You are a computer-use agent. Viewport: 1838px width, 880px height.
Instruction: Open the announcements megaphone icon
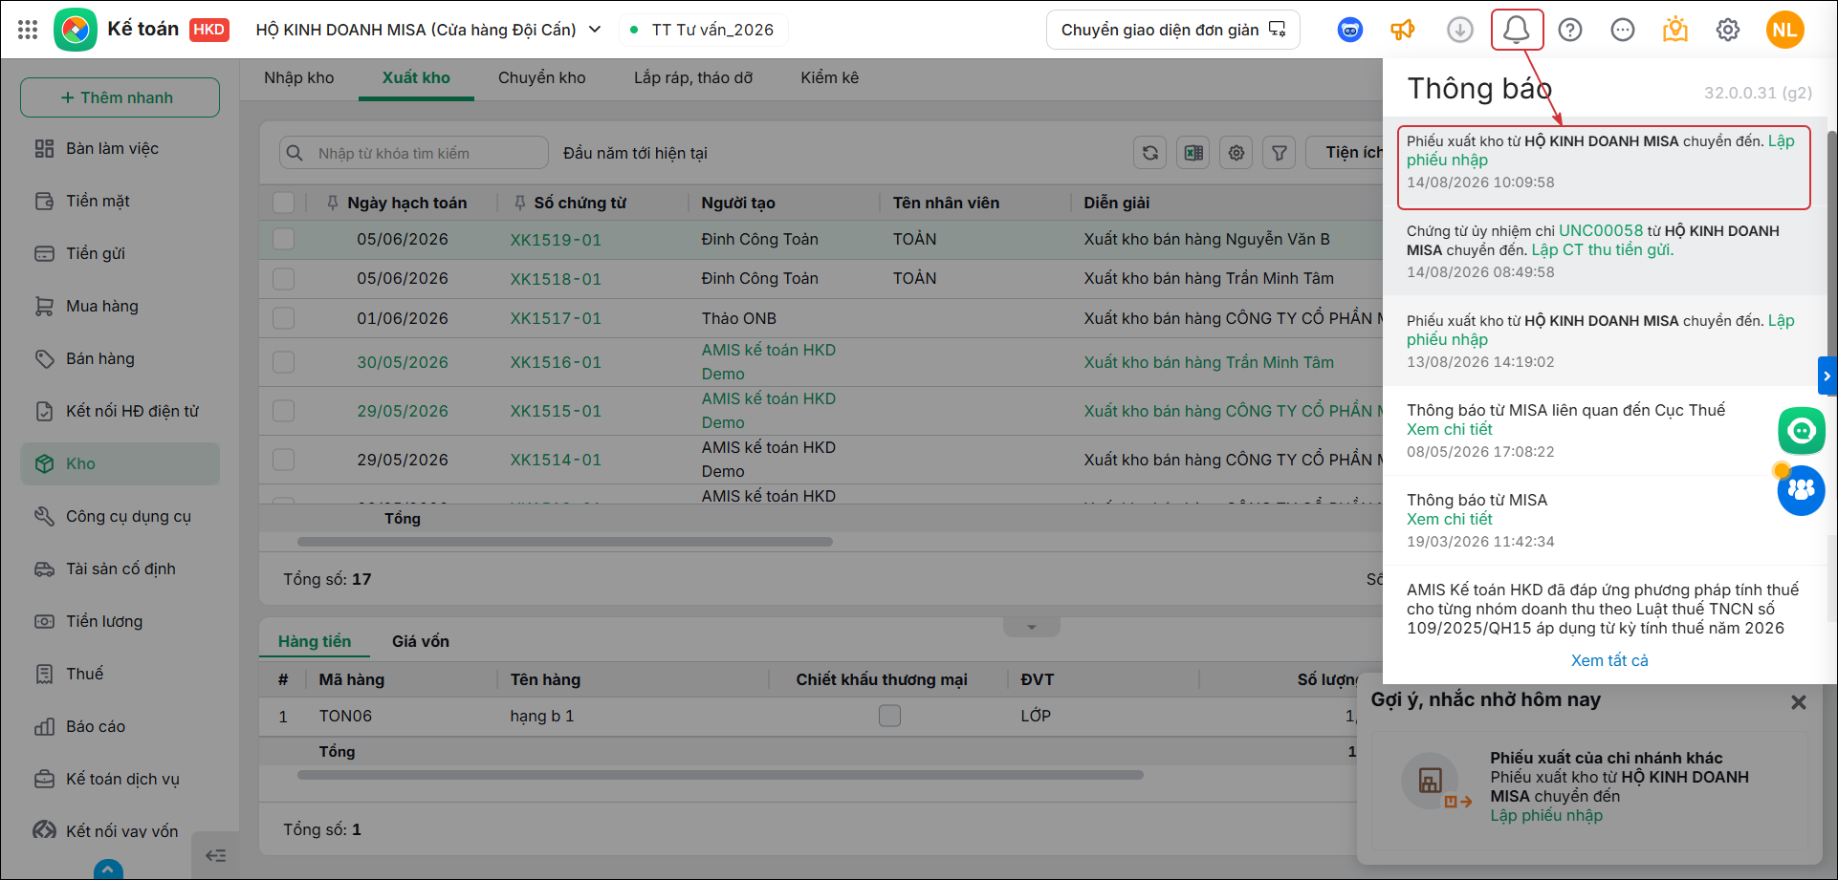pyautogui.click(x=1403, y=30)
